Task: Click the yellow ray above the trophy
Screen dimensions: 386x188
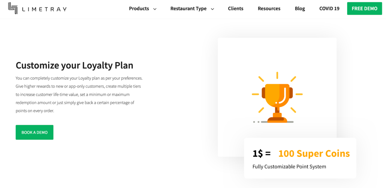Action: 277,75
